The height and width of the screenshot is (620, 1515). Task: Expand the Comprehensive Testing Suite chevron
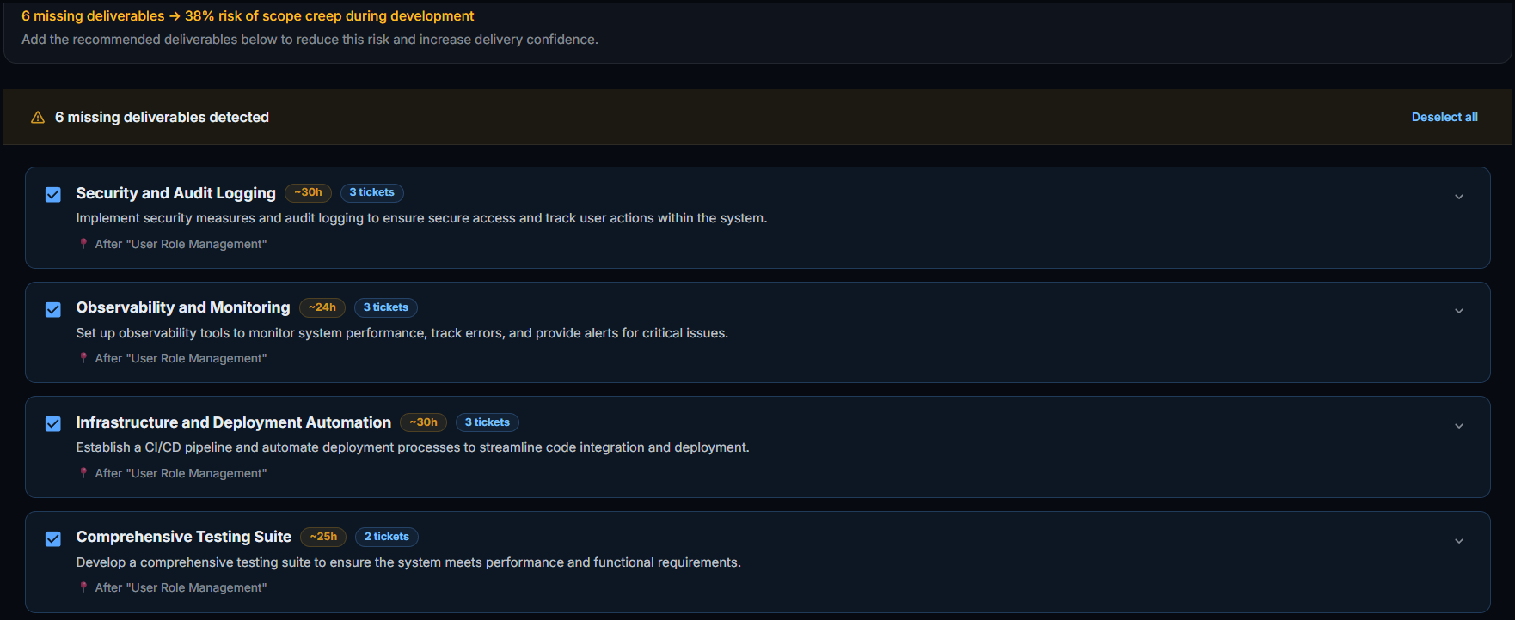coord(1458,541)
